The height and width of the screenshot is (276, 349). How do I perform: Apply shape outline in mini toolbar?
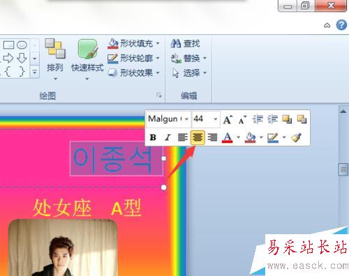[273, 137]
